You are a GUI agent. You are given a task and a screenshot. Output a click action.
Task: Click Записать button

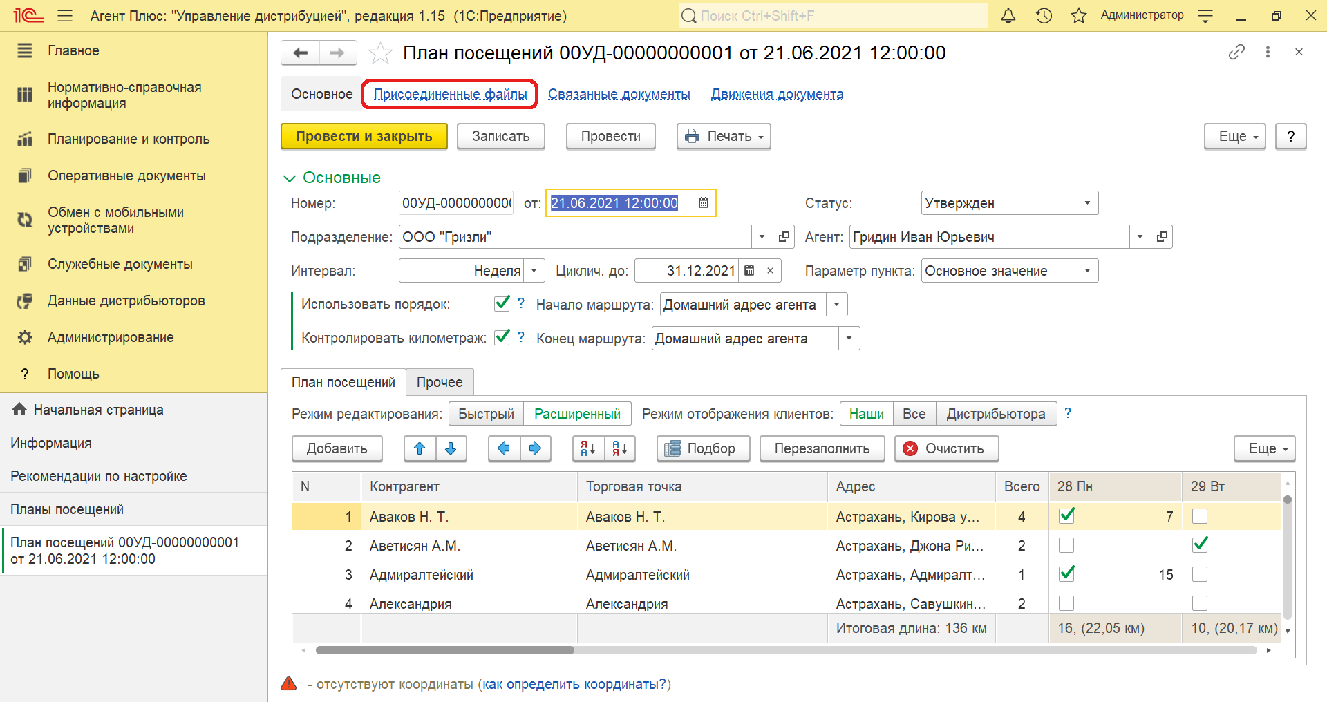pos(501,136)
